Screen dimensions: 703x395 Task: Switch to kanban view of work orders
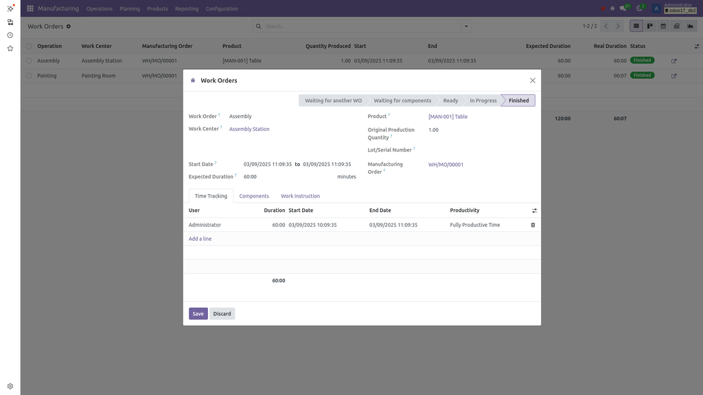(x=649, y=26)
